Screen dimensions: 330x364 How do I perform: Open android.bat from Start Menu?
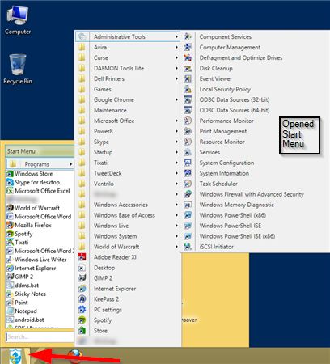pyautogui.click(x=40, y=320)
